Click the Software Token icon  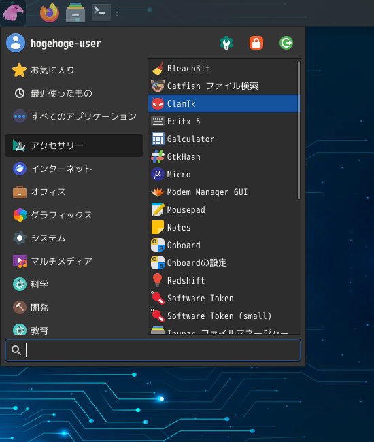coord(158,298)
